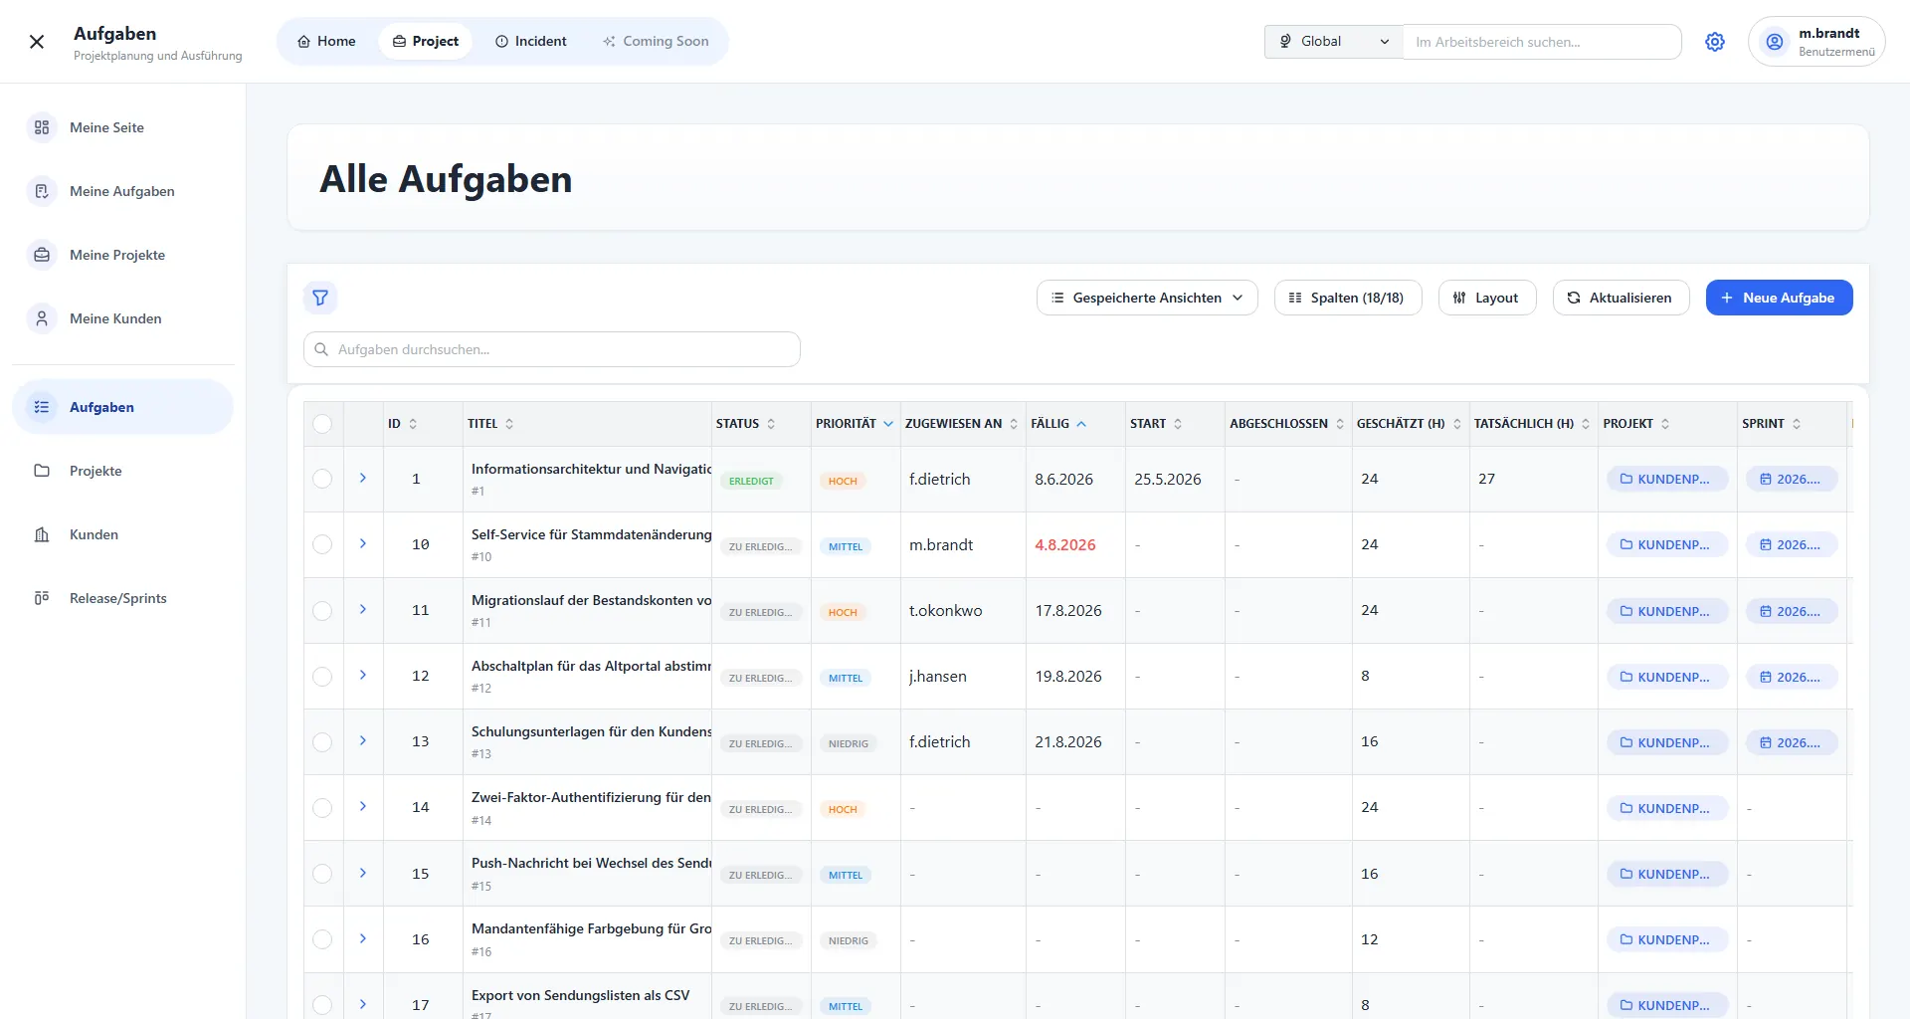Expand row of task 11

(x=363, y=609)
